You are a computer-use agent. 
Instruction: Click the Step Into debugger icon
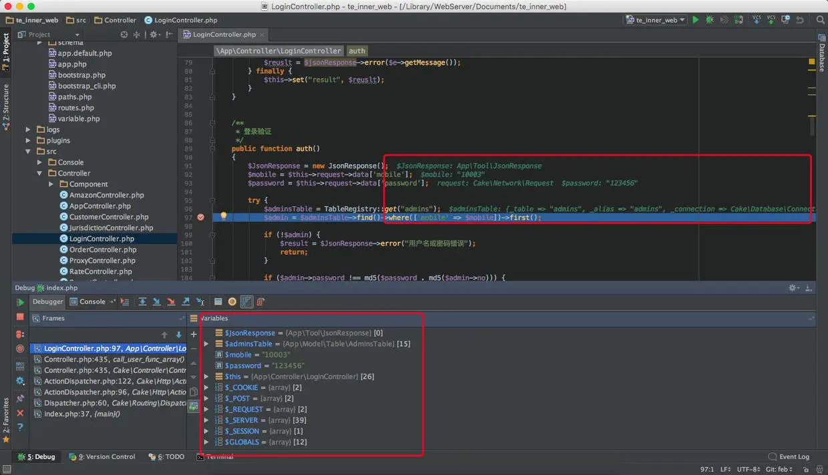pyautogui.click(x=156, y=302)
